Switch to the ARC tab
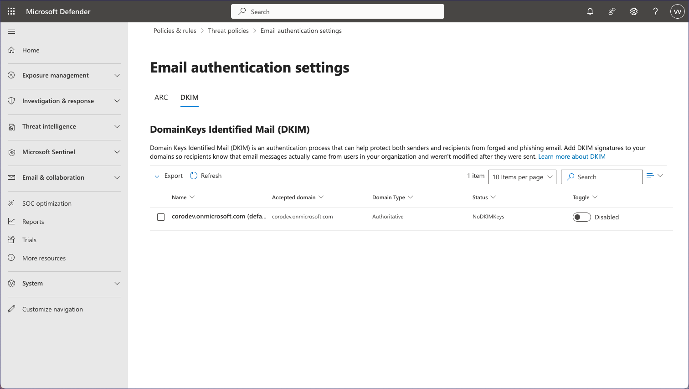Image resolution: width=689 pixels, height=389 pixels. [161, 97]
